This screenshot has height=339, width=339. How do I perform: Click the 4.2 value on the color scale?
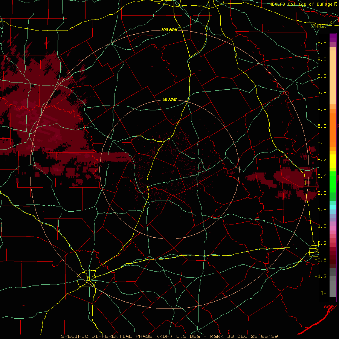coord(322,160)
